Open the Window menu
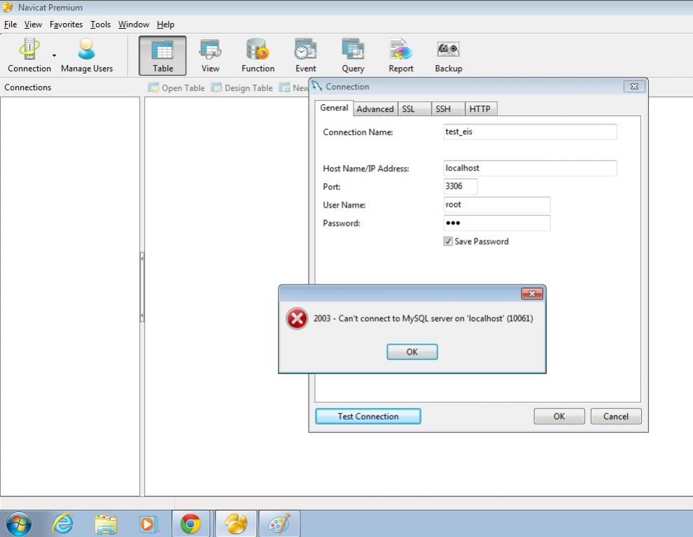The image size is (693, 537). click(x=134, y=24)
